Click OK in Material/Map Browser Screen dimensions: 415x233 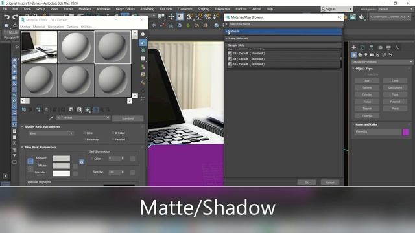pyautogui.click(x=307, y=183)
